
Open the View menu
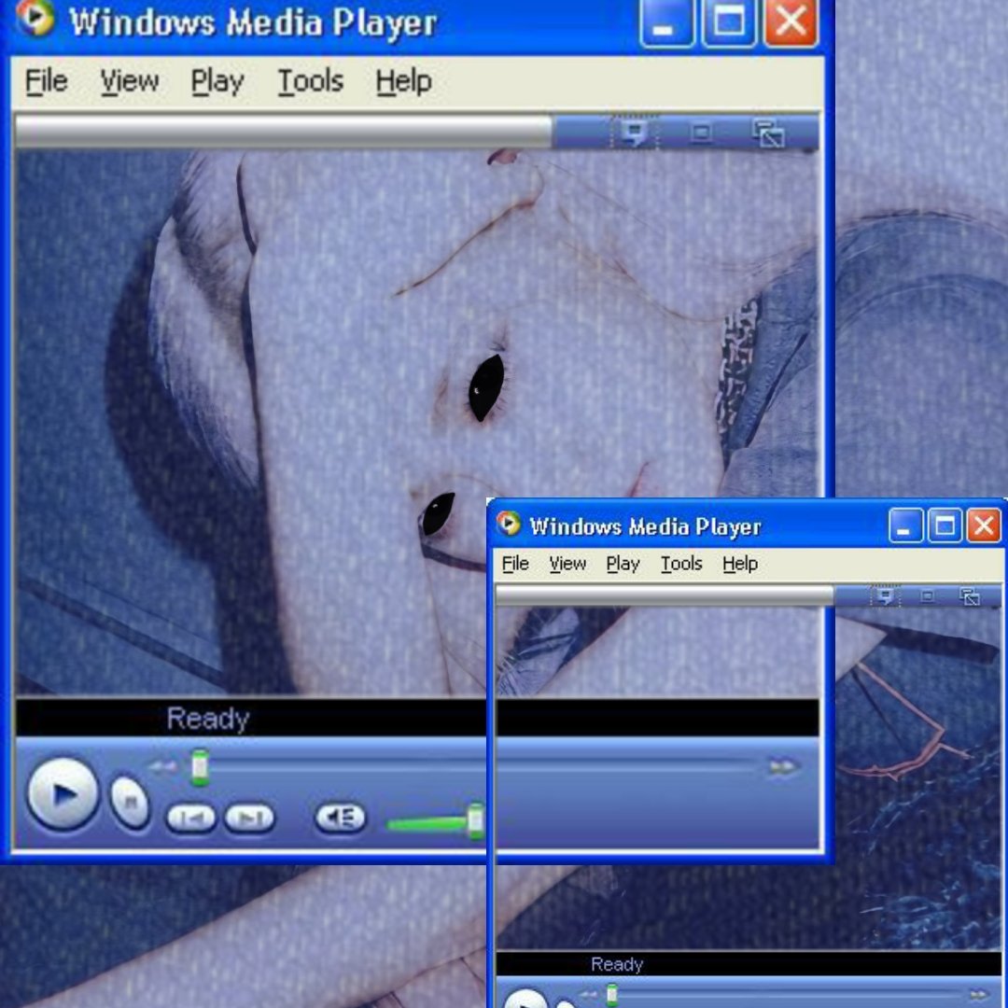tap(129, 82)
